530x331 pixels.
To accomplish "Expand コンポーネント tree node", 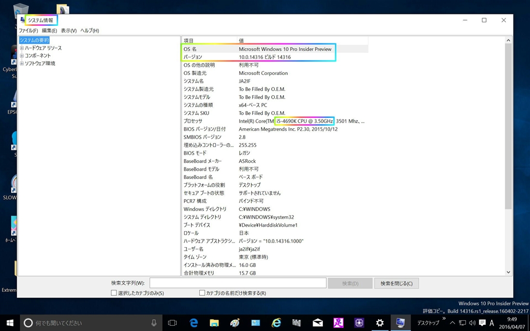I will pyautogui.click(x=22, y=55).
